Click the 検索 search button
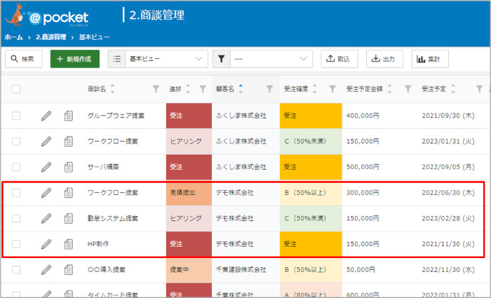 [x=23, y=59]
